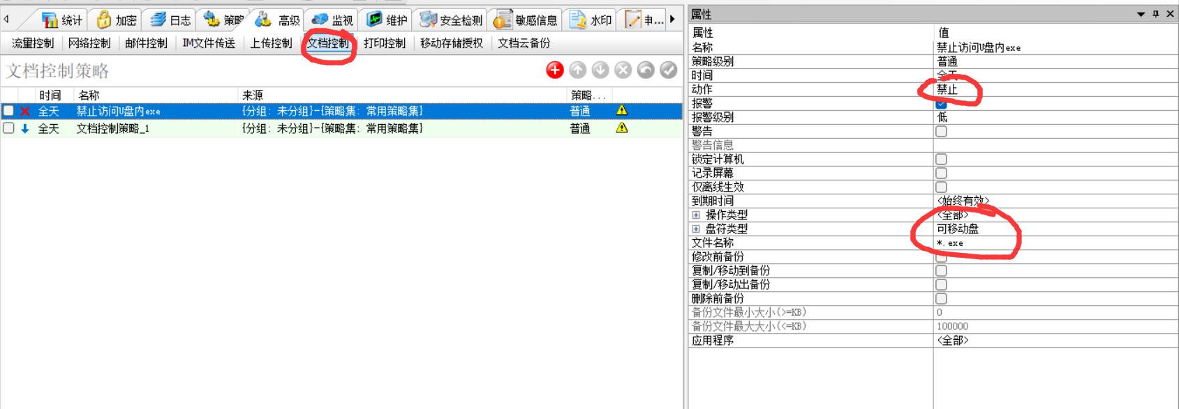The height and width of the screenshot is (409, 1179).
Task: Select 文档控制 sub-tab
Action: (x=328, y=43)
